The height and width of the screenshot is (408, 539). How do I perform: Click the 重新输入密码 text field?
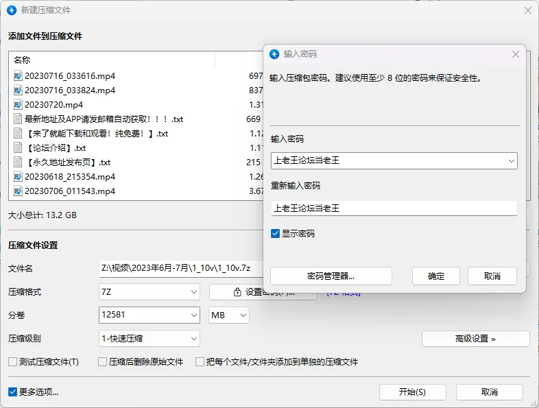(x=394, y=208)
